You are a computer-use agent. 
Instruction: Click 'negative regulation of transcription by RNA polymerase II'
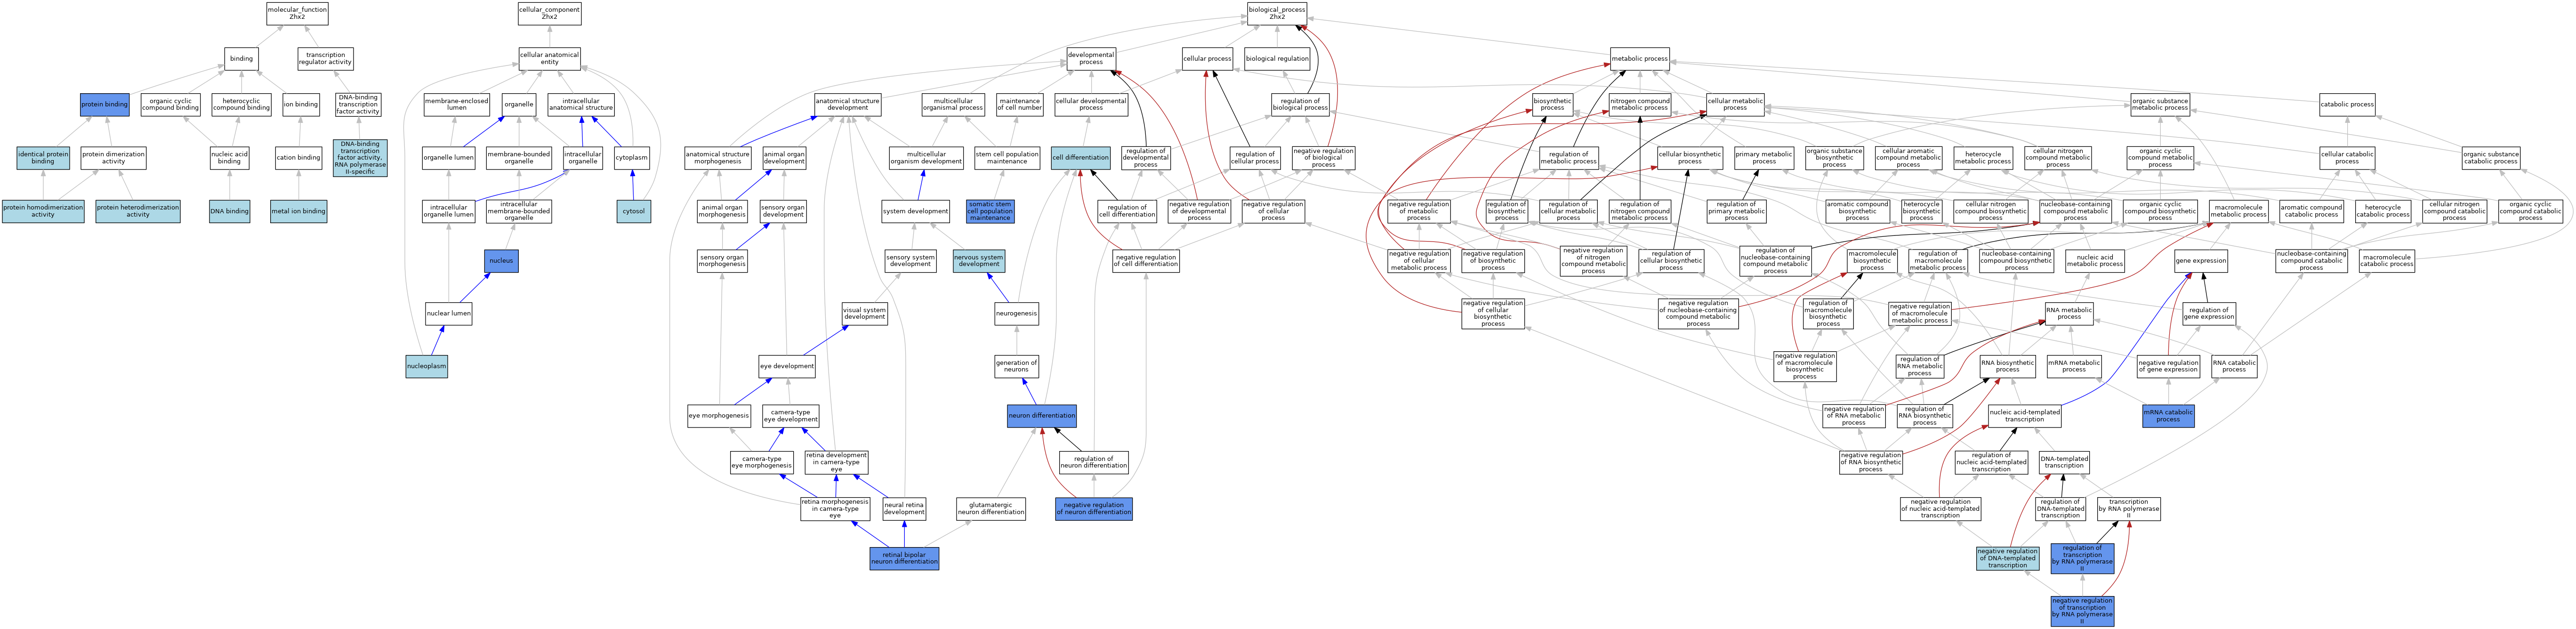(2082, 612)
